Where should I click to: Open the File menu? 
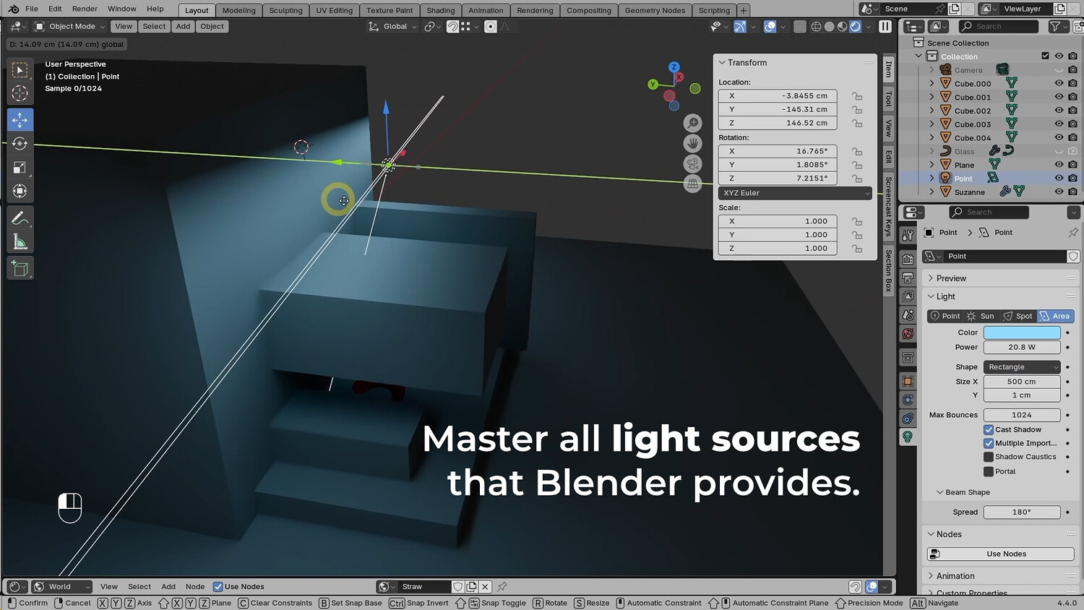32,9
